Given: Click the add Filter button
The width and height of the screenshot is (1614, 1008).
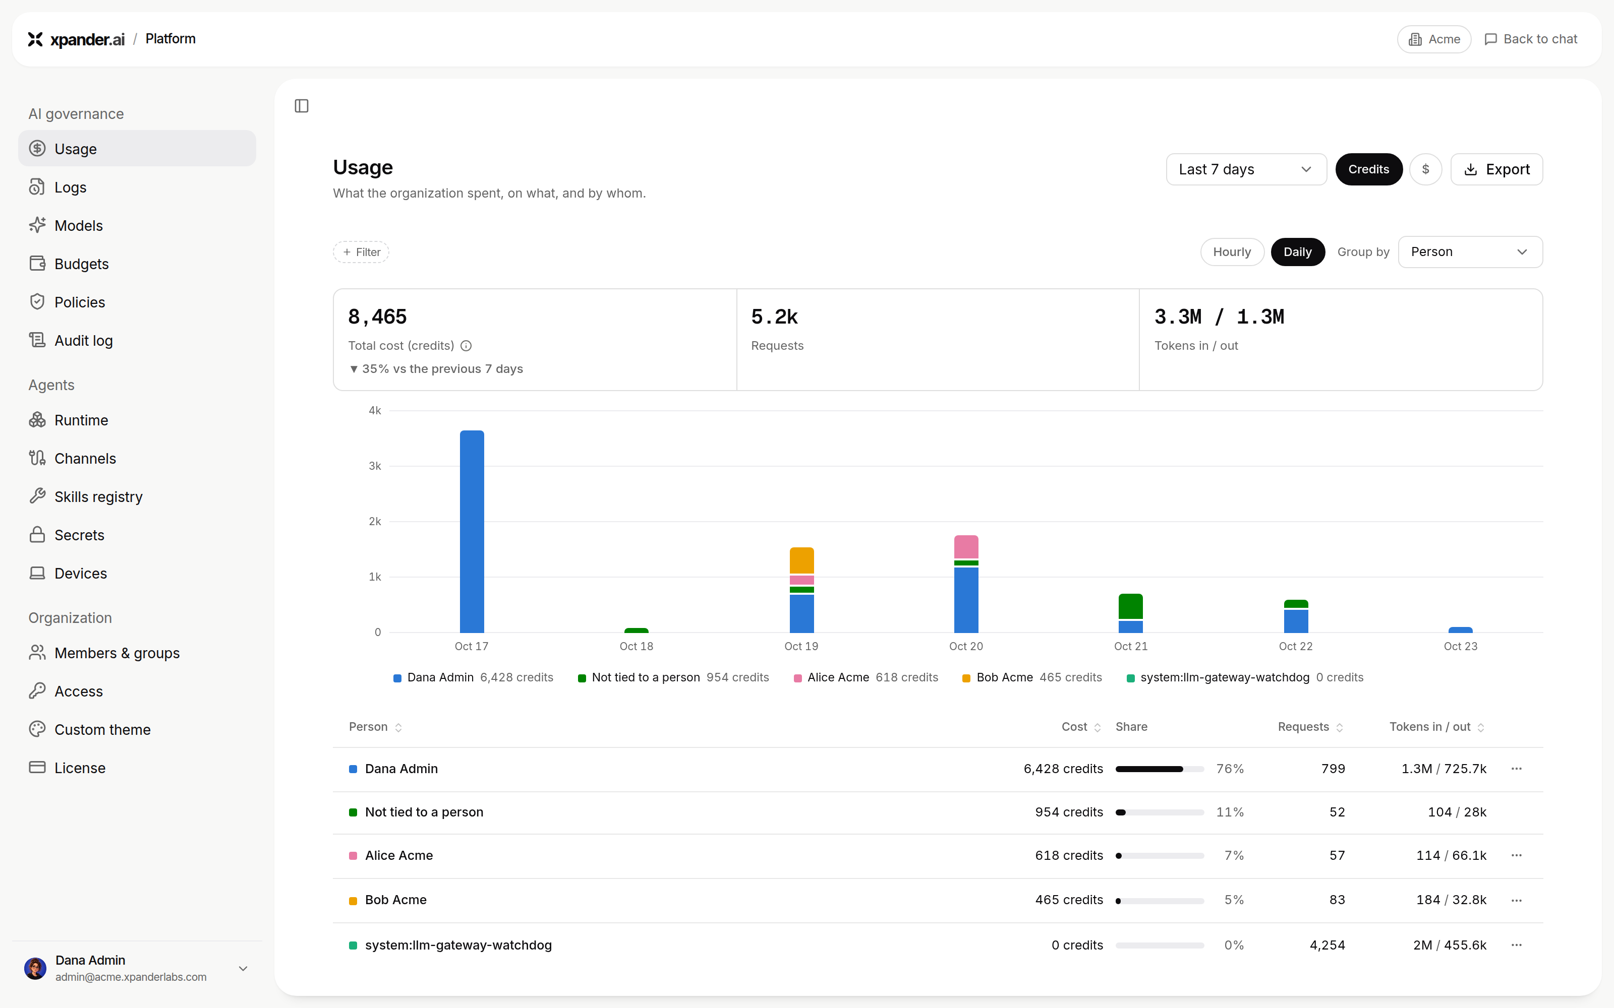Looking at the screenshot, I should [361, 252].
